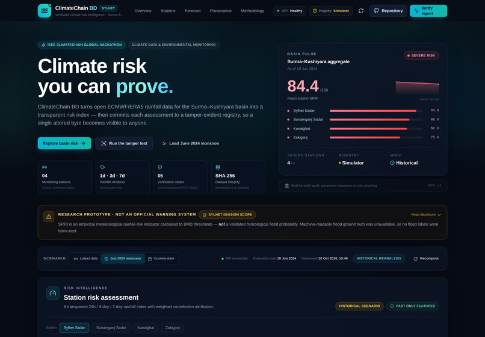Image resolution: width=485 pixels, height=337 pixels.
Task: Click the gauge icon beside Station risk assessment
Action: (x=53, y=293)
